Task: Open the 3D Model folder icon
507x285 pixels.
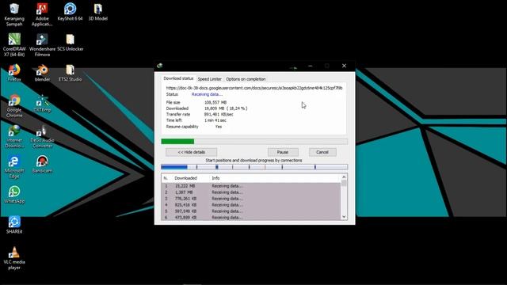Action: [x=98, y=12]
